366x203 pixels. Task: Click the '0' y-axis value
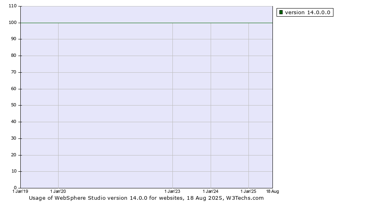tap(15, 188)
